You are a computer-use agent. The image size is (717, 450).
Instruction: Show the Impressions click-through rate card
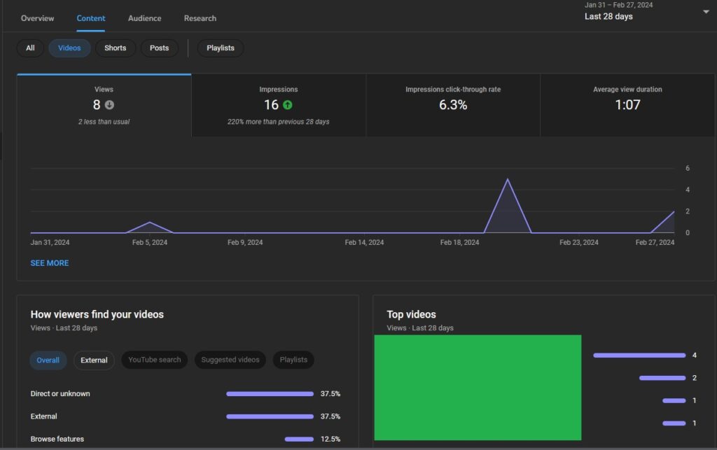[x=453, y=105]
